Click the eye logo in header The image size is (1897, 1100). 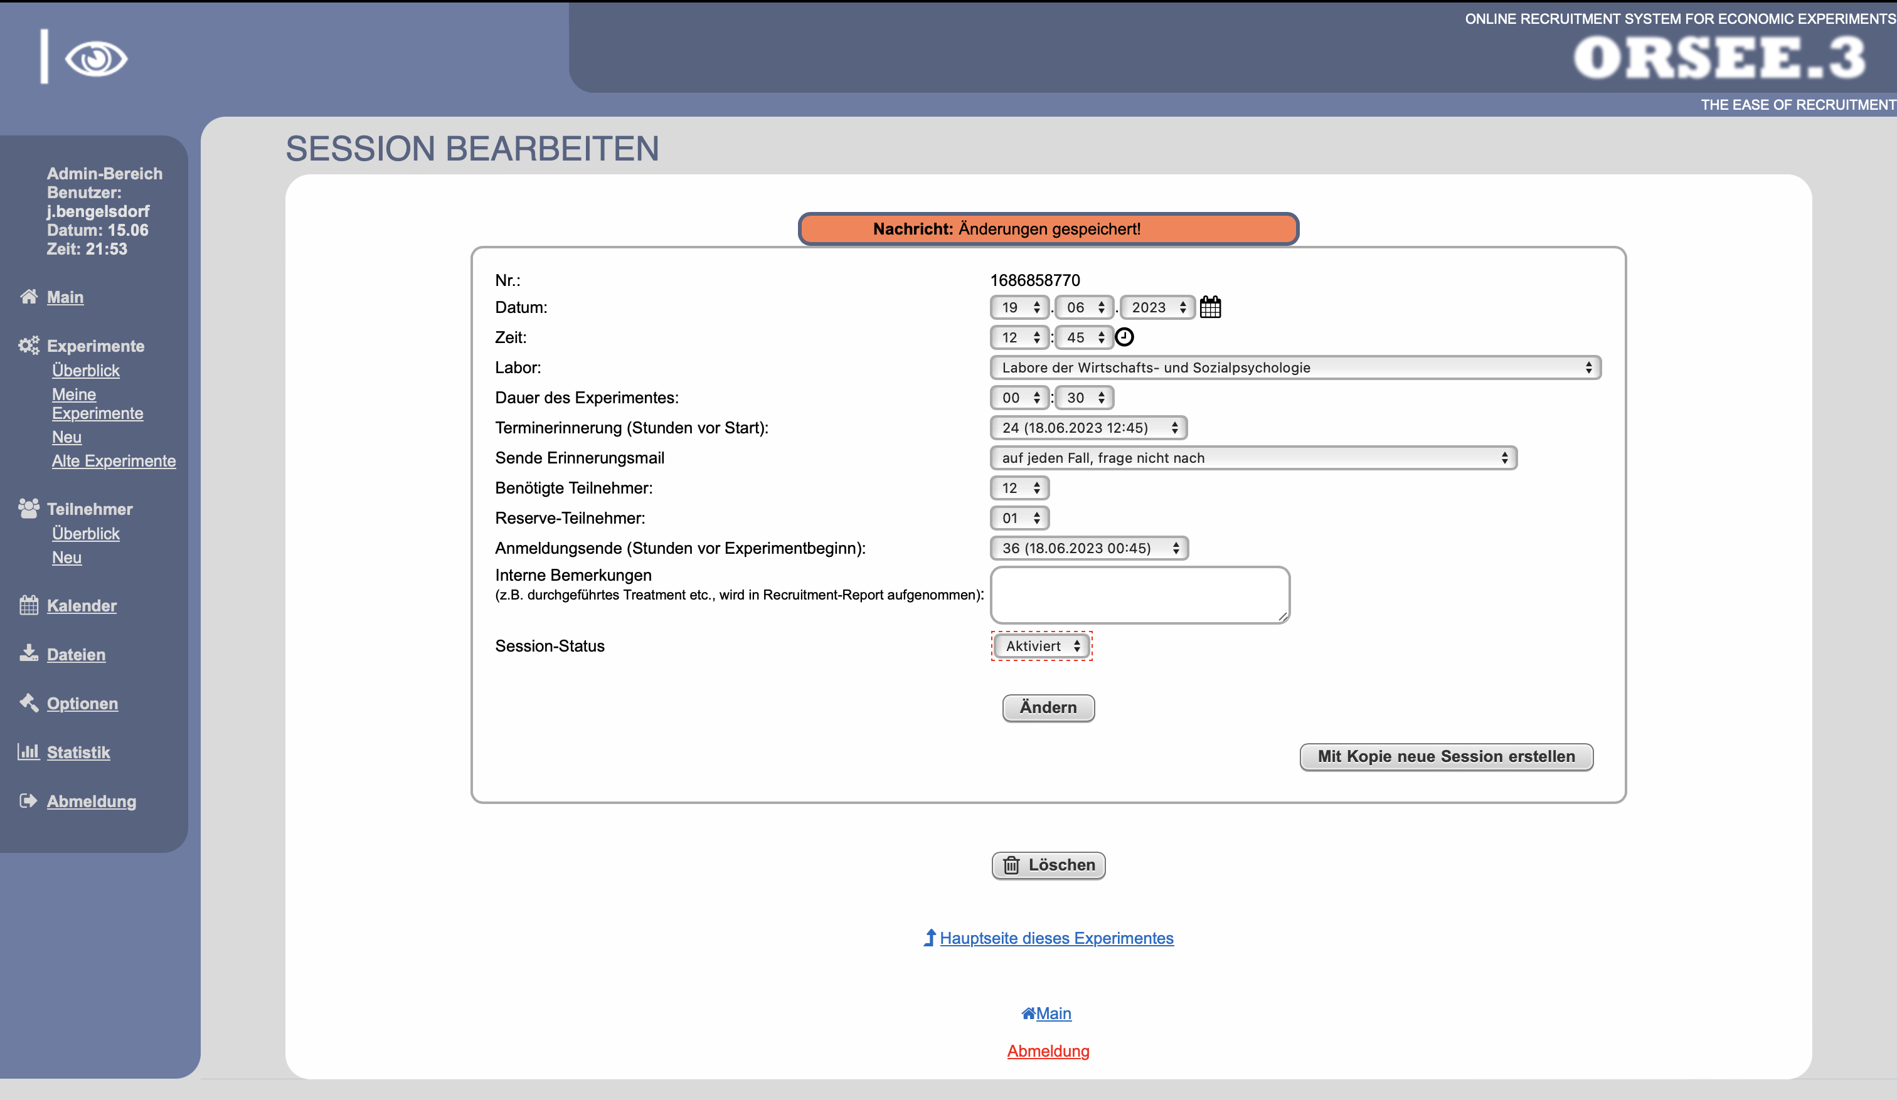pos(95,59)
